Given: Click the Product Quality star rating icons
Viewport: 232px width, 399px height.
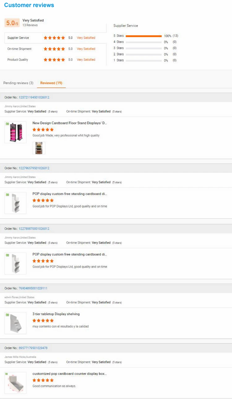Looking at the screenshot, I should (x=54, y=60).
